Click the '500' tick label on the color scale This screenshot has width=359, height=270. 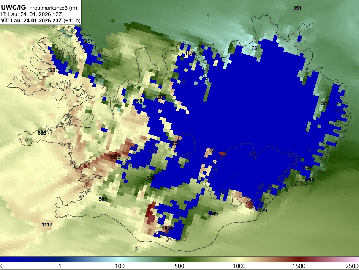tap(179, 266)
